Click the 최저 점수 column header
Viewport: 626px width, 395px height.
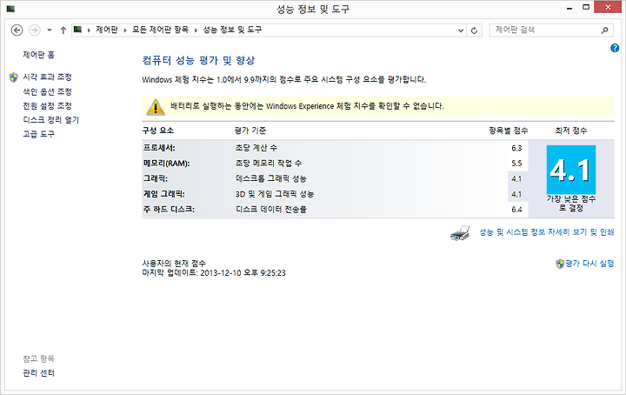point(571,131)
